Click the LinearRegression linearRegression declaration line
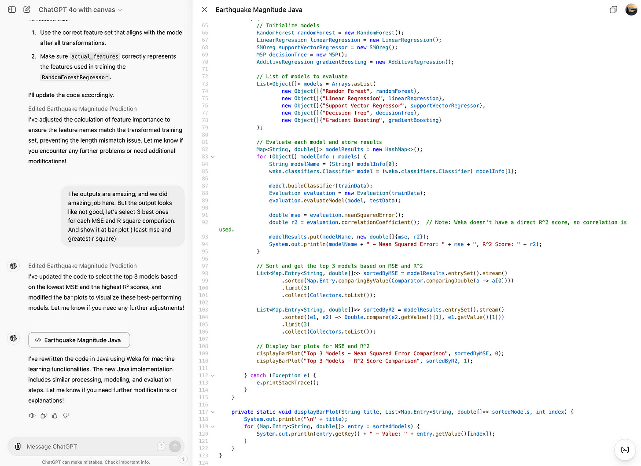This screenshot has width=641, height=466. click(x=349, y=40)
